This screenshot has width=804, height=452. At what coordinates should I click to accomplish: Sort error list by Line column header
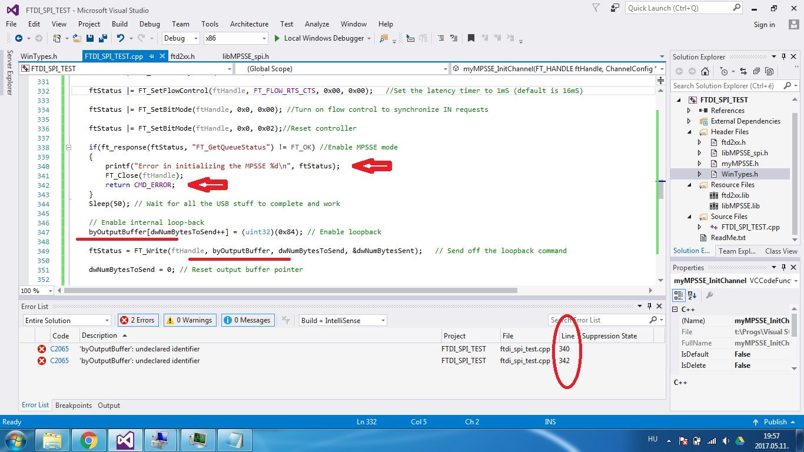568,336
